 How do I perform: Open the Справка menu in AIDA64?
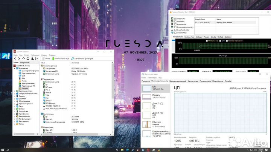[x=52, y=55]
